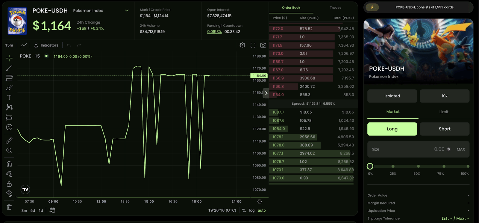479x223 pixels.
Task: Click the lightning bolt icon in the banner
Action: [x=372, y=7]
